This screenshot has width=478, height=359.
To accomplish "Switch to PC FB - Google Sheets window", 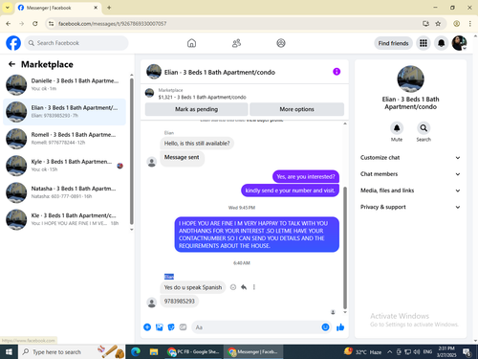I will pos(193,352).
